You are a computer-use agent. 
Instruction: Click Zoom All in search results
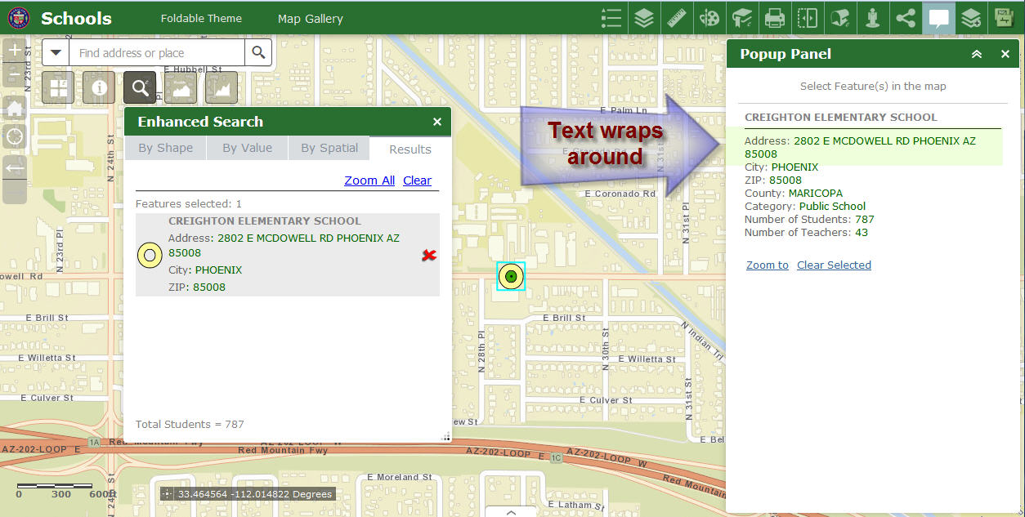click(369, 181)
